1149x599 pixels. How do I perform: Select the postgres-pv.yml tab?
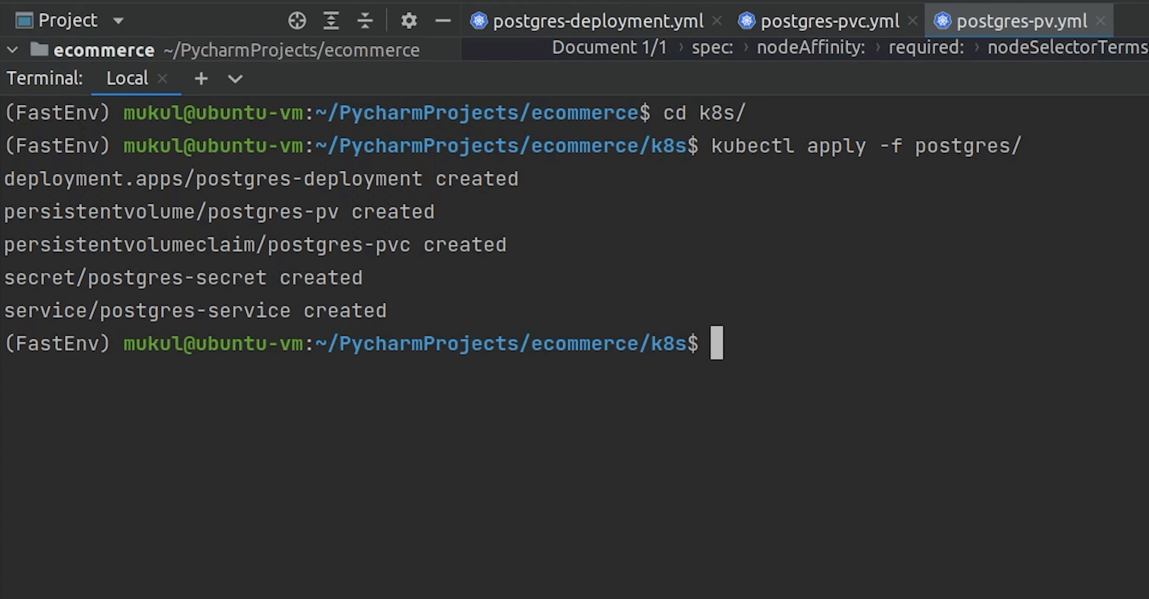click(1021, 21)
